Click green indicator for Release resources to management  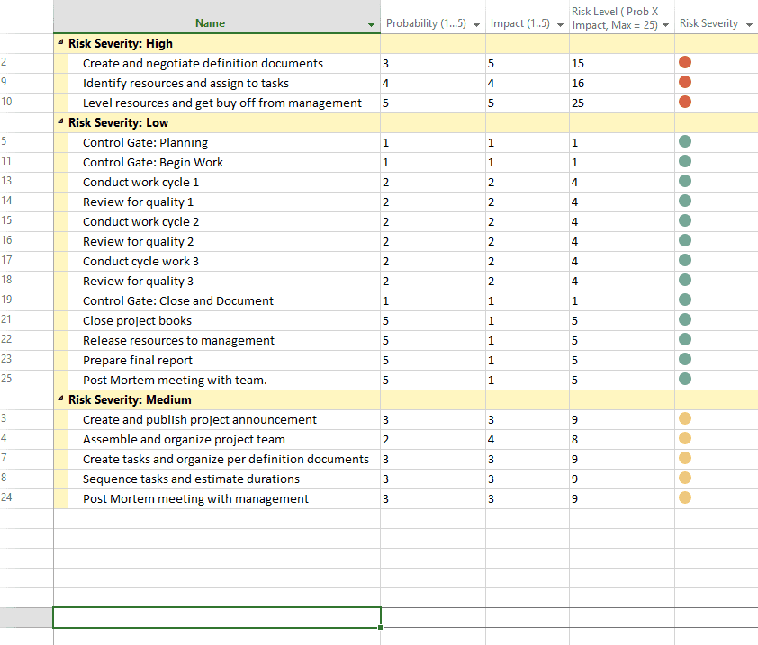point(685,340)
